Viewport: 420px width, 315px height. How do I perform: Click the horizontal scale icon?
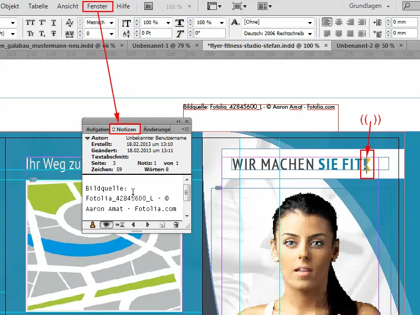[x=180, y=23]
